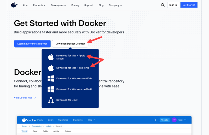Click Apple logo beside Mac Intel Chip

coord(51,68)
